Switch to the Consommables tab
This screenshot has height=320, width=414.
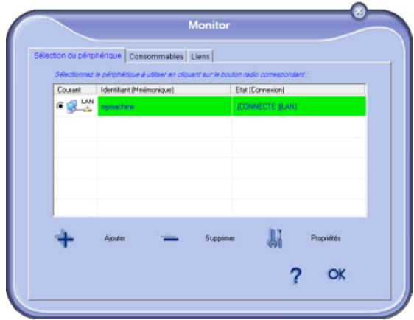pyautogui.click(x=156, y=56)
